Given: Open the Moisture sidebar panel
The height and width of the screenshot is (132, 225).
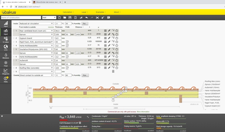Looking at the screenshot, I should [x=6, y=56].
